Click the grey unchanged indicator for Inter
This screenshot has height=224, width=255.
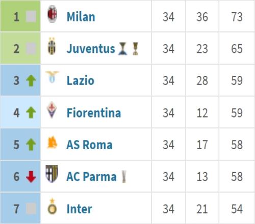point(31,209)
